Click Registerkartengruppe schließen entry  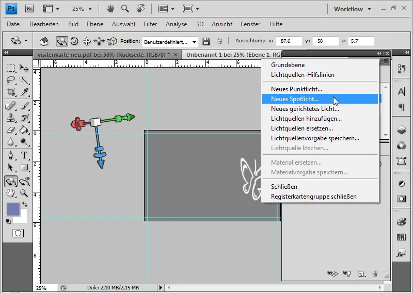tap(320, 197)
